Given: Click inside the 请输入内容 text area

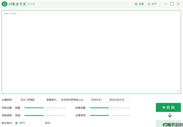Looking at the screenshot, I should tap(91, 52).
